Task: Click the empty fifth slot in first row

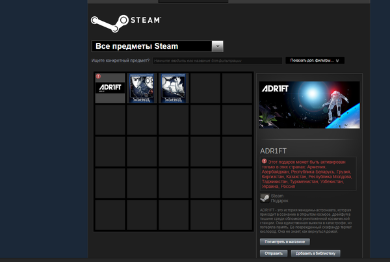Action: pyautogui.click(x=237, y=88)
